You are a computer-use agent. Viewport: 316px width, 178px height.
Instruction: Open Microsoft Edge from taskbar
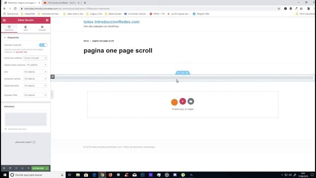click(94, 175)
